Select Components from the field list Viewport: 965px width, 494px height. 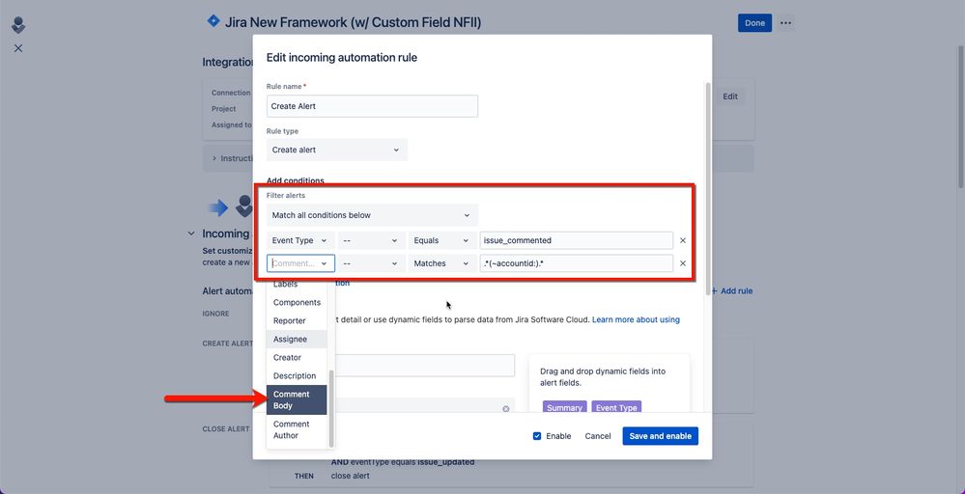tap(297, 302)
